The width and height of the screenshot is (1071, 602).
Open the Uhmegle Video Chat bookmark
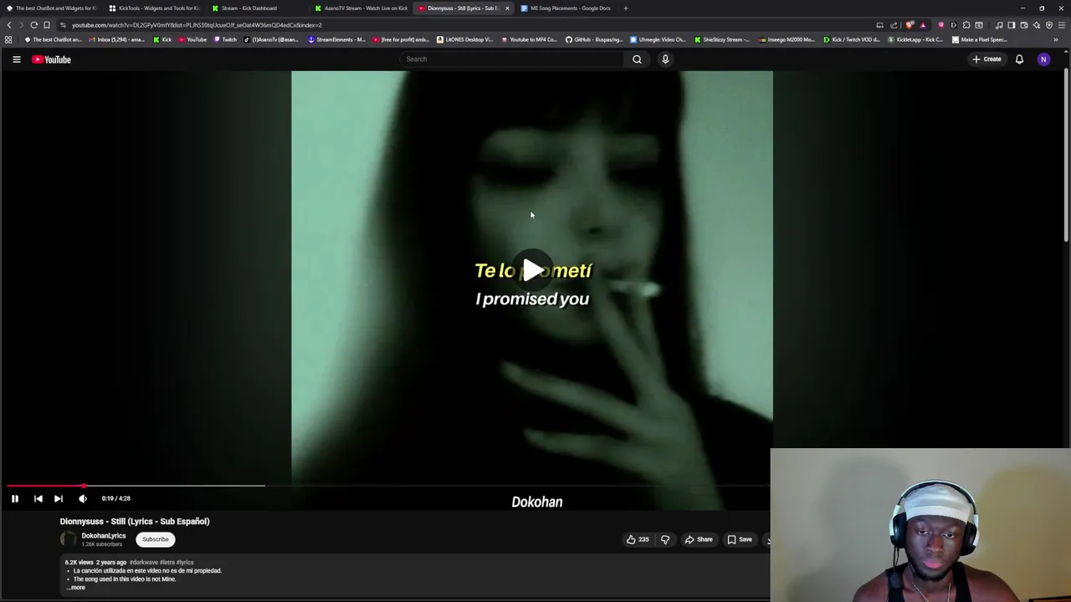click(x=658, y=39)
